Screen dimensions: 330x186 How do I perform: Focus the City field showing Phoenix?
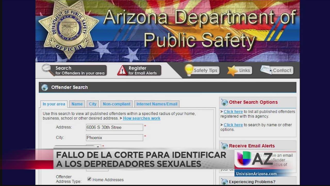(x=114, y=138)
